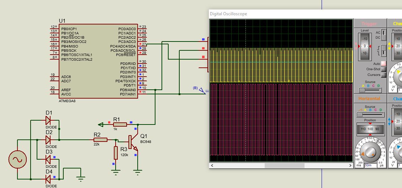Click the Digital Oscilloscope title bar
402x188 pixels.
pos(305,14)
